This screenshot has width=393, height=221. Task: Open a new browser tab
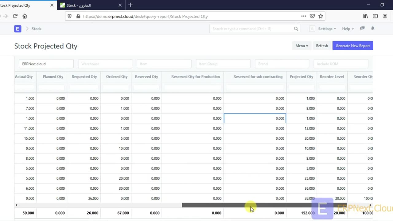[130, 5]
